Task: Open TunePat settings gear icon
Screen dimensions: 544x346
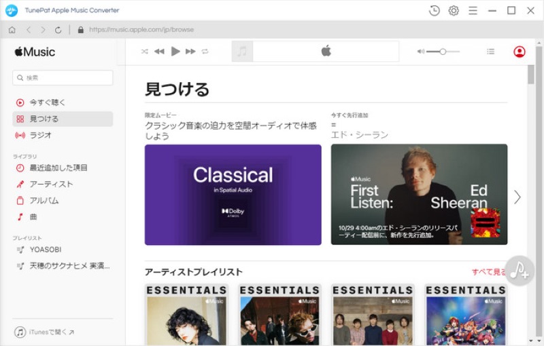Action: coord(454,10)
